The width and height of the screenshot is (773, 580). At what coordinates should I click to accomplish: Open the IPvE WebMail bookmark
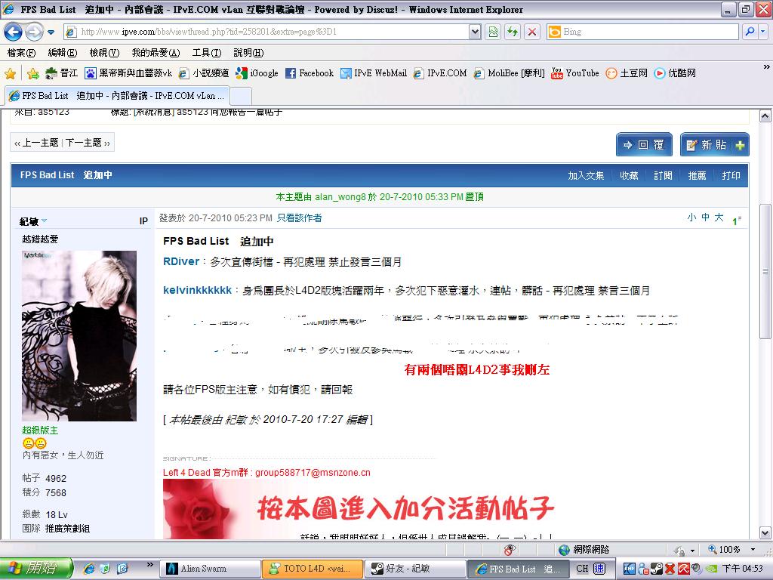[x=374, y=73]
